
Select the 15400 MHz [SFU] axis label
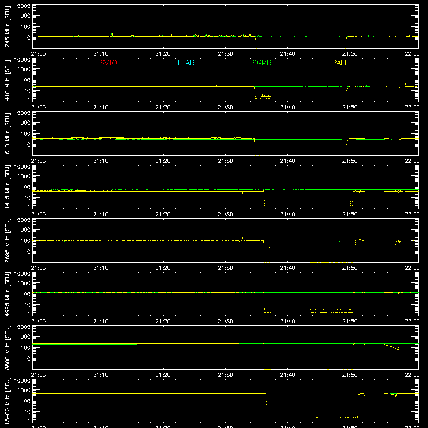(7, 401)
